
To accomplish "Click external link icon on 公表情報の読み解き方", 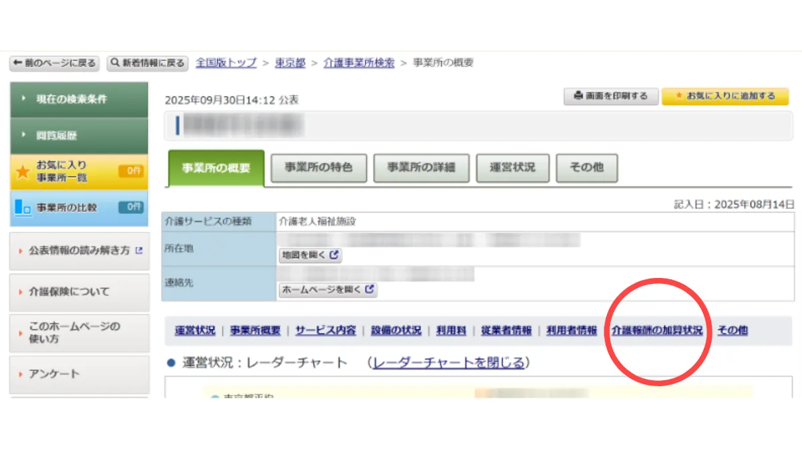I will (x=139, y=251).
